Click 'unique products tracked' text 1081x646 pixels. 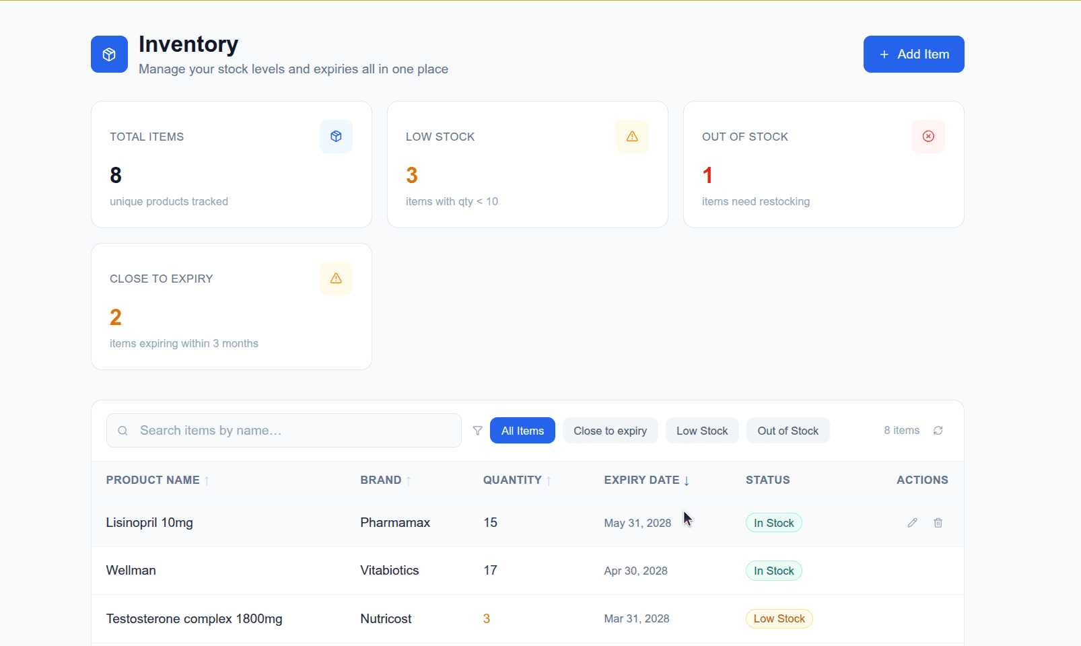[x=169, y=201]
